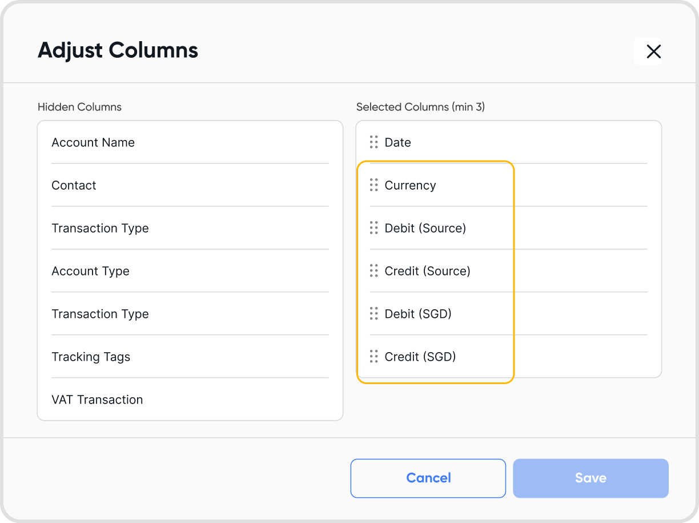Click the Debit (Source) drag handle icon

point(374,228)
